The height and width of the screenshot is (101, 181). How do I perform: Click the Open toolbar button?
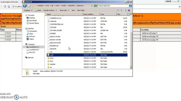(38, 10)
